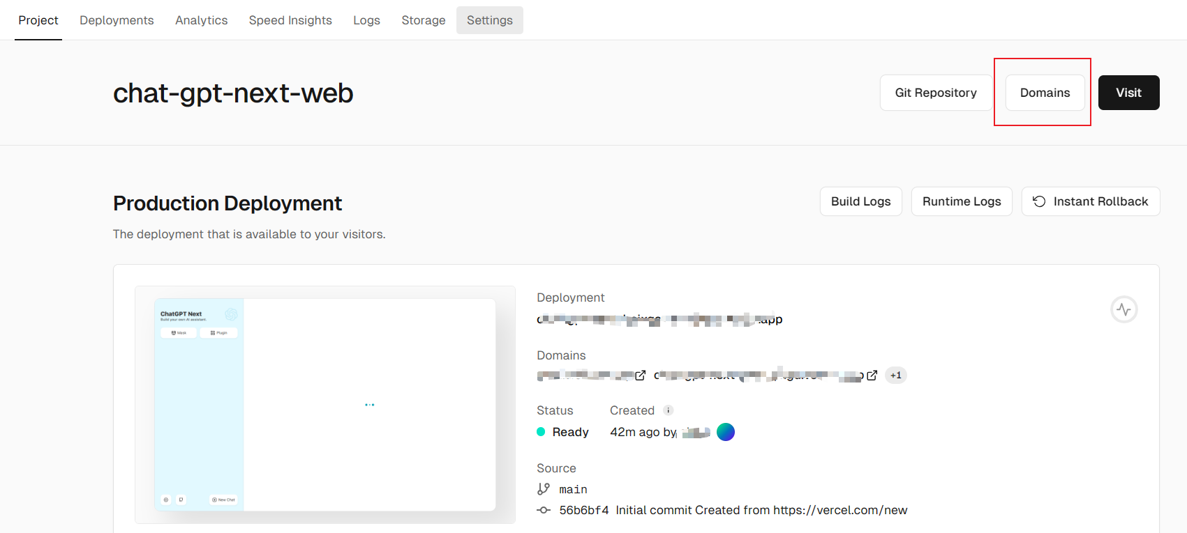Click the git branch icon
The width and height of the screenshot is (1187, 533).
click(x=544, y=489)
